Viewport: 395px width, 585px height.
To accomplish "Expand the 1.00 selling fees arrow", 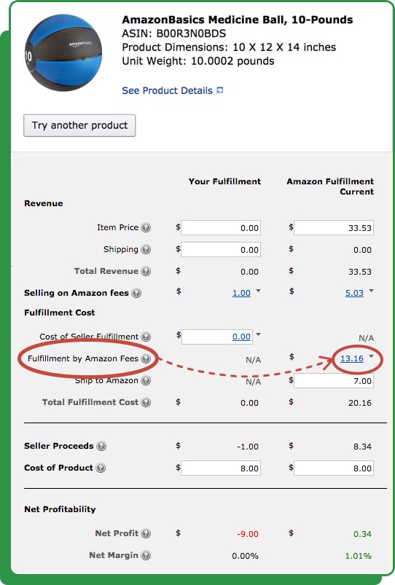I will pyautogui.click(x=258, y=291).
